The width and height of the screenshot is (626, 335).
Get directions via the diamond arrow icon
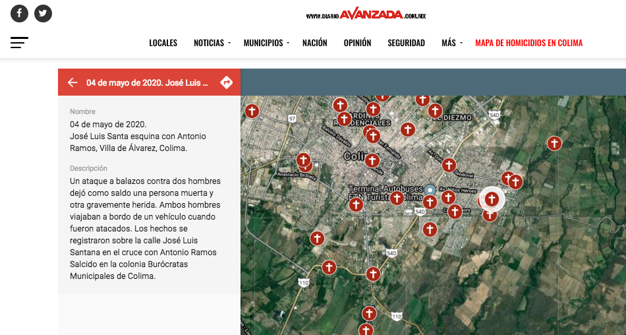coord(227,82)
